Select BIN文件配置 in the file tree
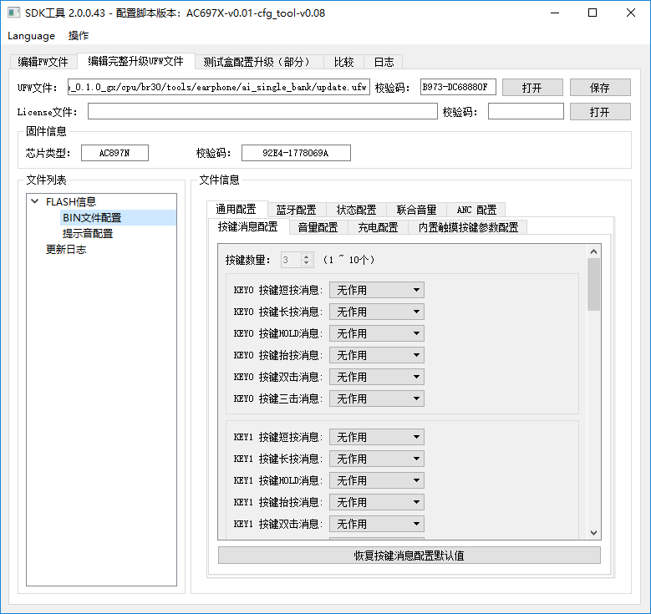 point(92,217)
